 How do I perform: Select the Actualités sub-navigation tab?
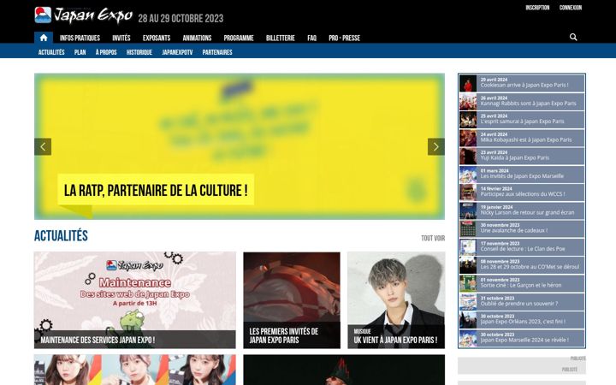point(51,52)
